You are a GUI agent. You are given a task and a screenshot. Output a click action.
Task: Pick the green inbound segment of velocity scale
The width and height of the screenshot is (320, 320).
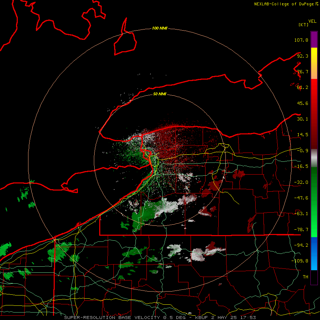click(x=314, y=202)
